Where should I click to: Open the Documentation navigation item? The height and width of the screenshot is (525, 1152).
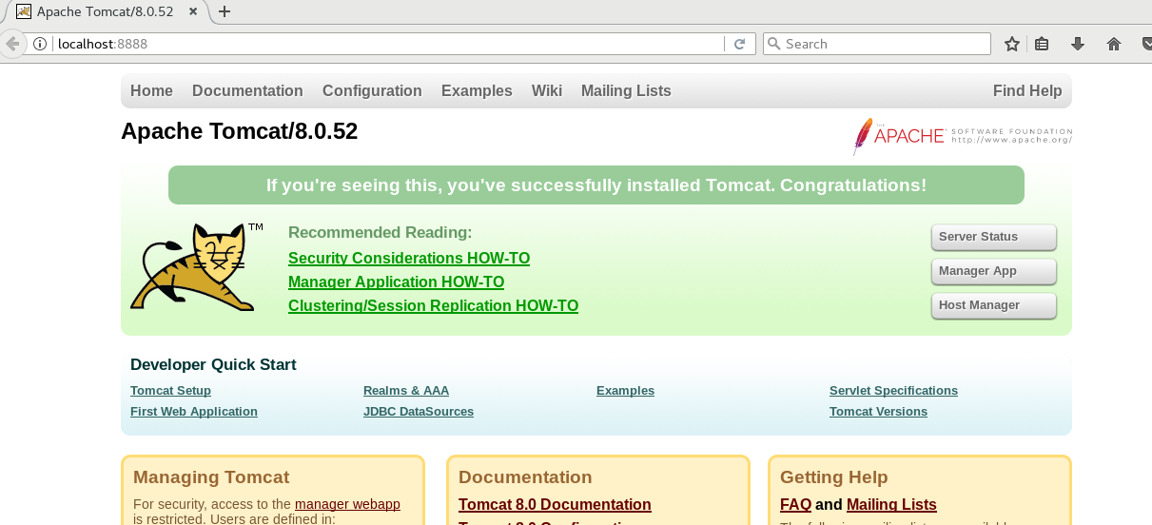coord(247,91)
